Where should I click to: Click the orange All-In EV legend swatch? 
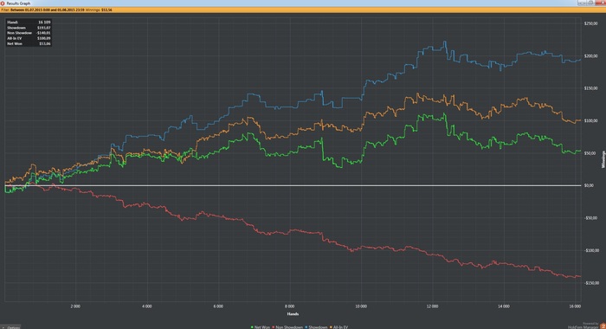coord(332,327)
